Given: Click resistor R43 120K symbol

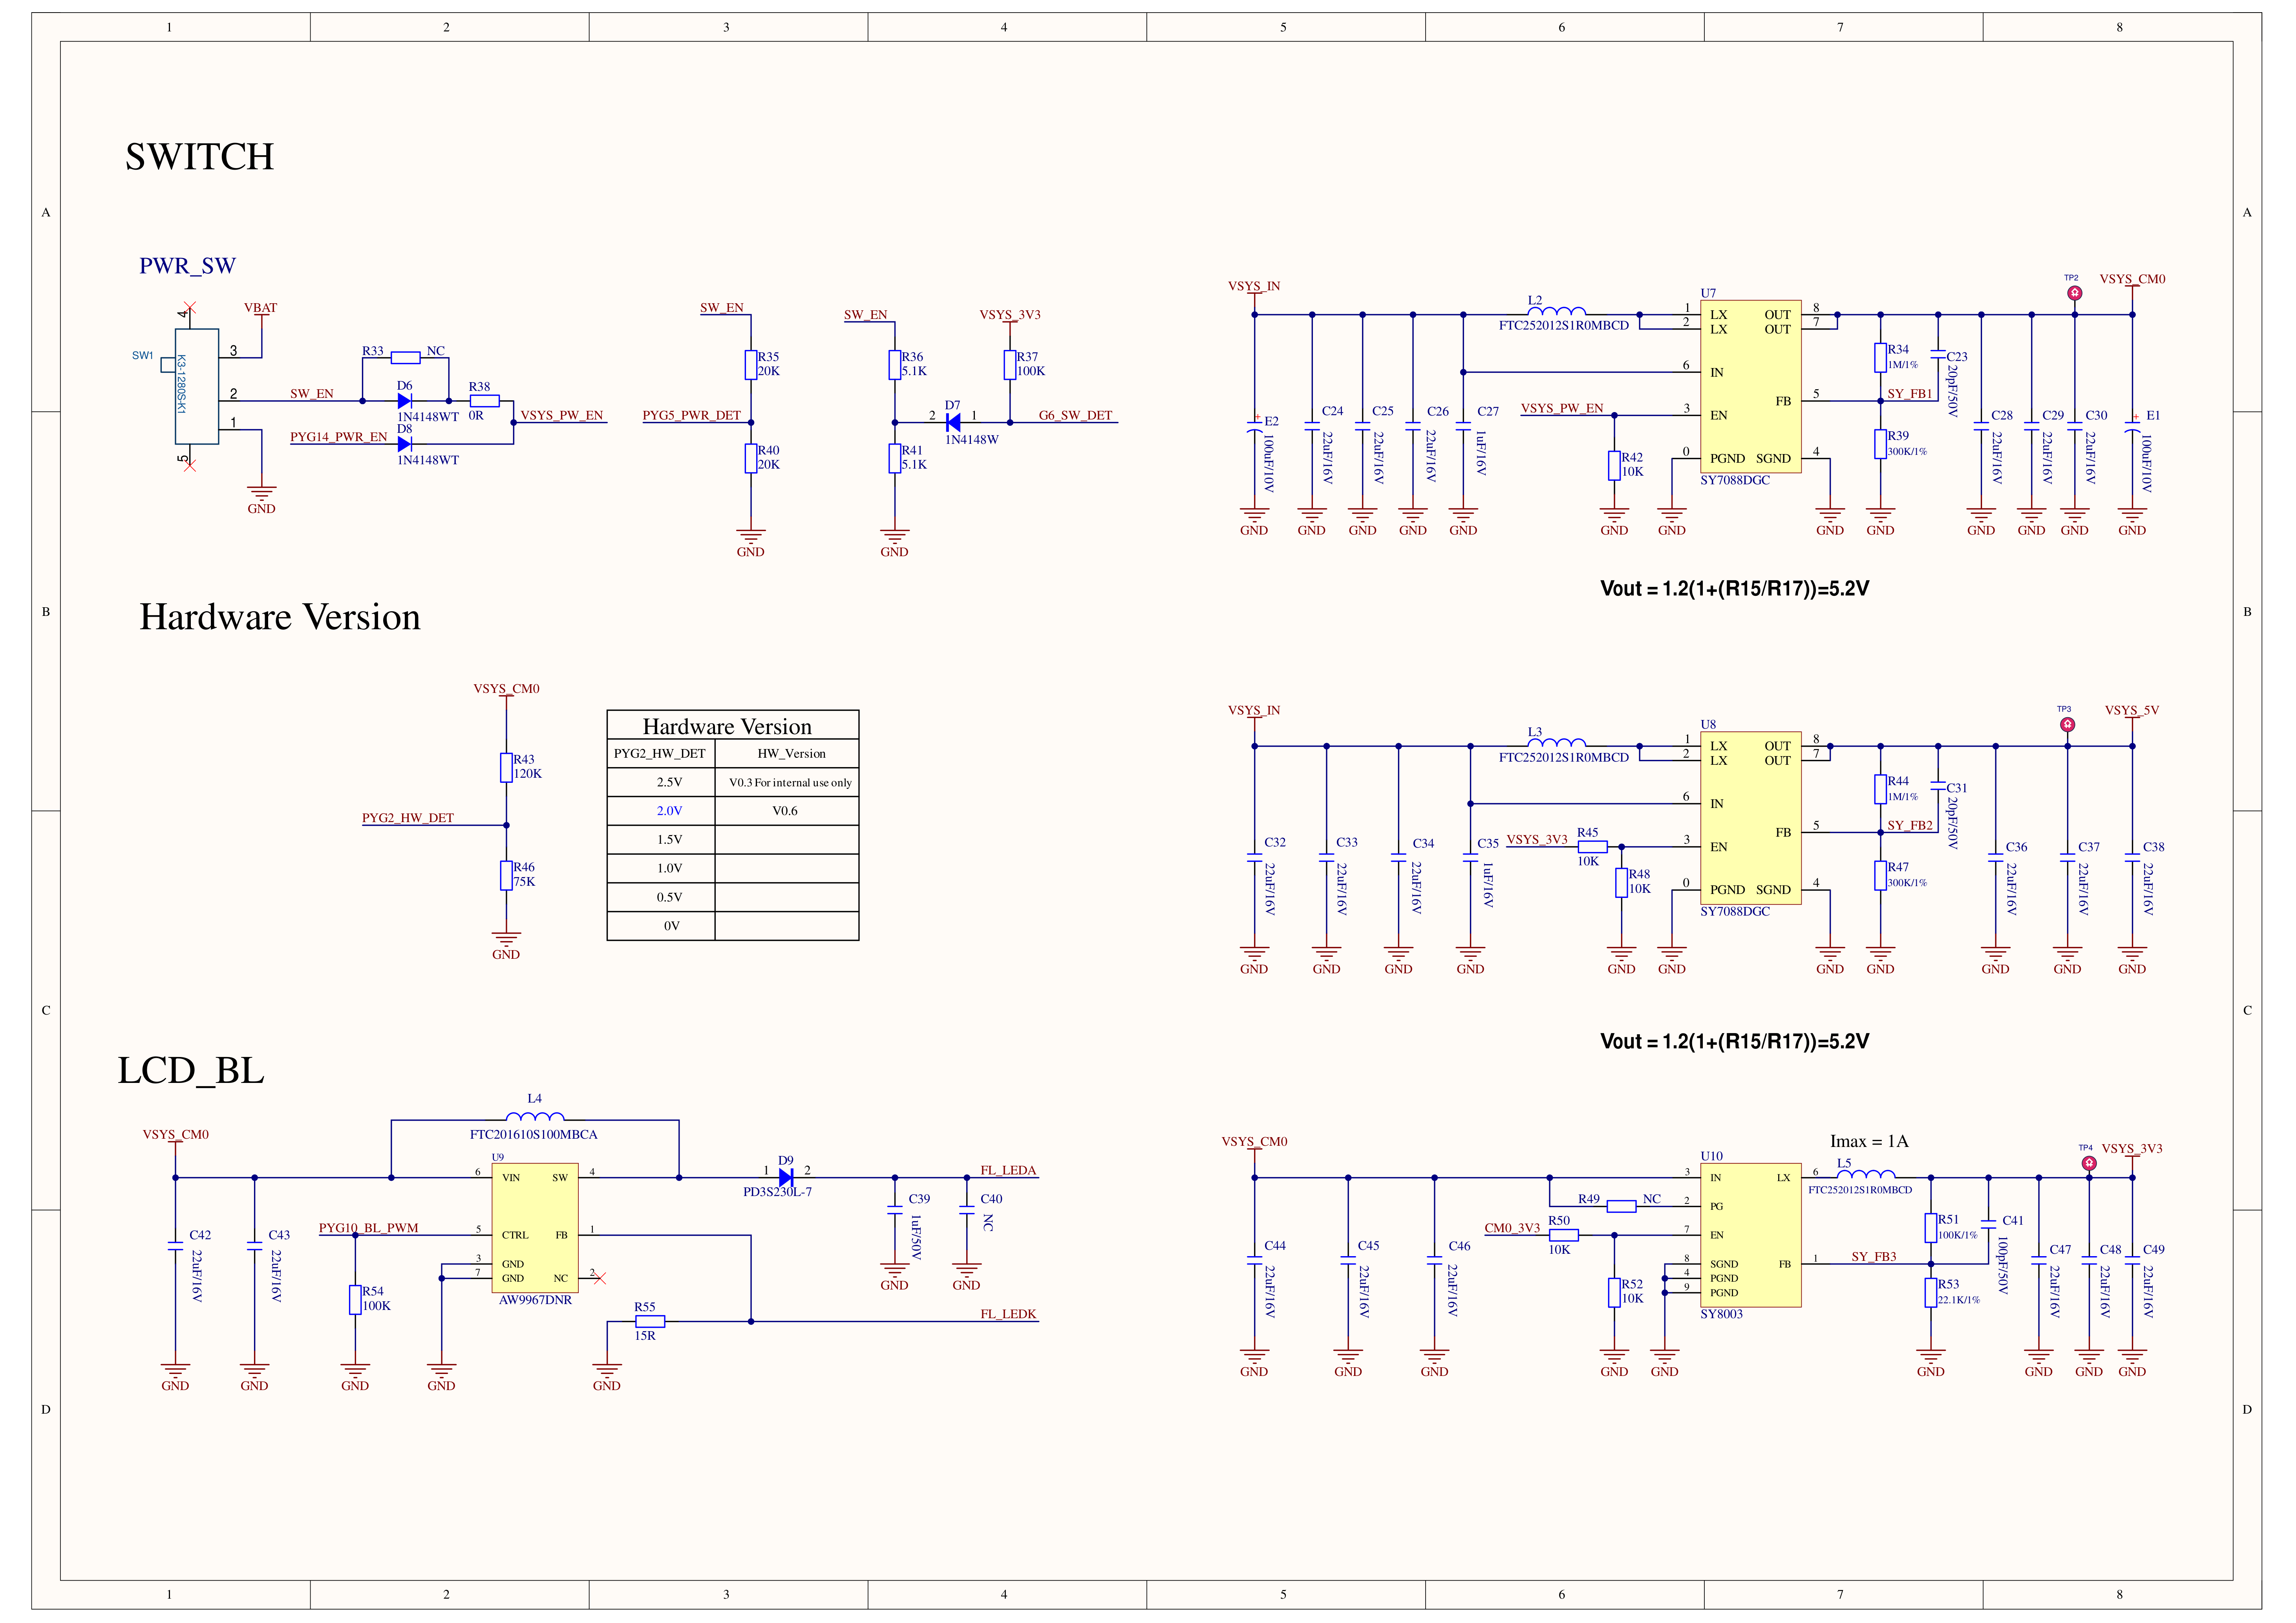Looking at the screenshot, I should point(506,768).
